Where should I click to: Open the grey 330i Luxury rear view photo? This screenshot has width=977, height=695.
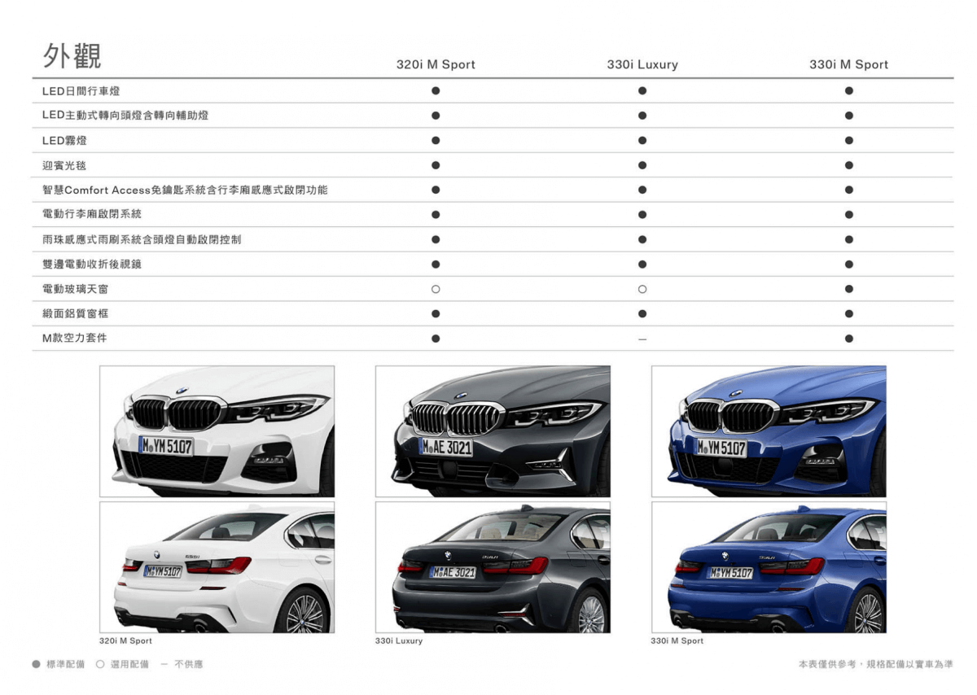point(493,567)
